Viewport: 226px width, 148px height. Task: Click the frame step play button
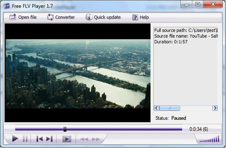[67, 139]
